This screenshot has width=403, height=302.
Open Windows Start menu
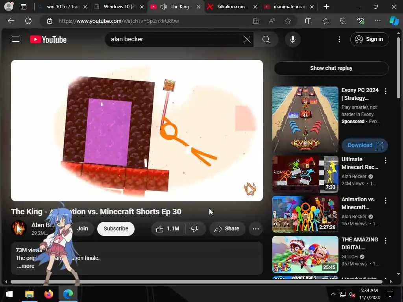point(9,294)
